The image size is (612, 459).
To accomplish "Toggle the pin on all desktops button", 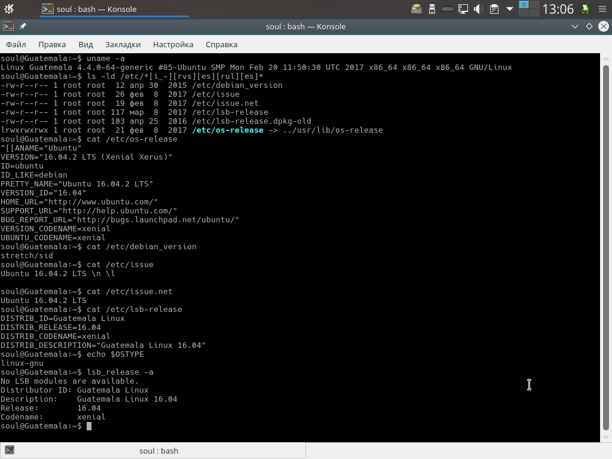I will point(23,26).
